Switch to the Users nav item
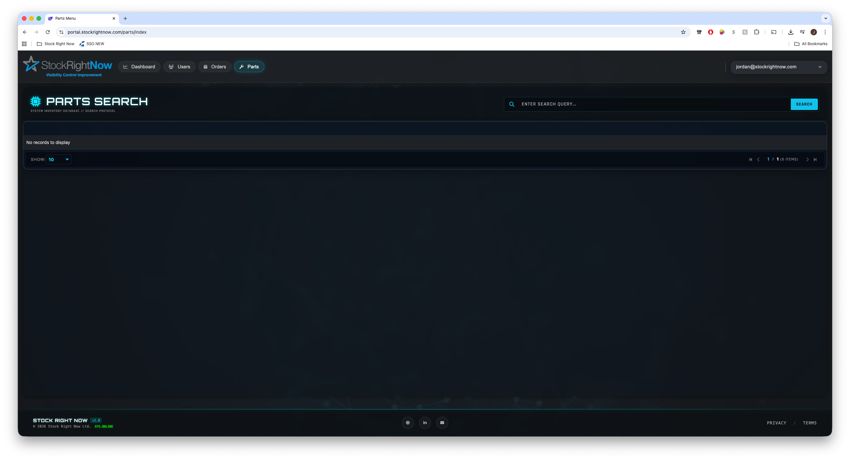850x460 pixels. [x=179, y=67]
